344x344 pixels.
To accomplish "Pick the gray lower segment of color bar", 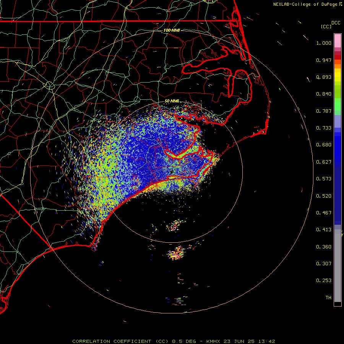I will pyautogui.click(x=338, y=266).
